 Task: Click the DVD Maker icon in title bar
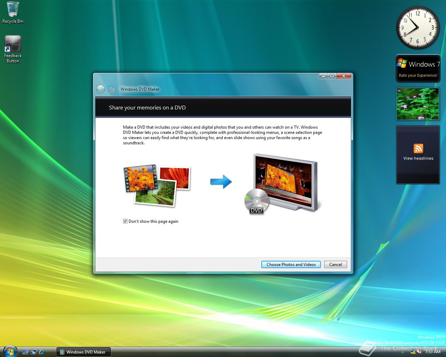point(111,89)
